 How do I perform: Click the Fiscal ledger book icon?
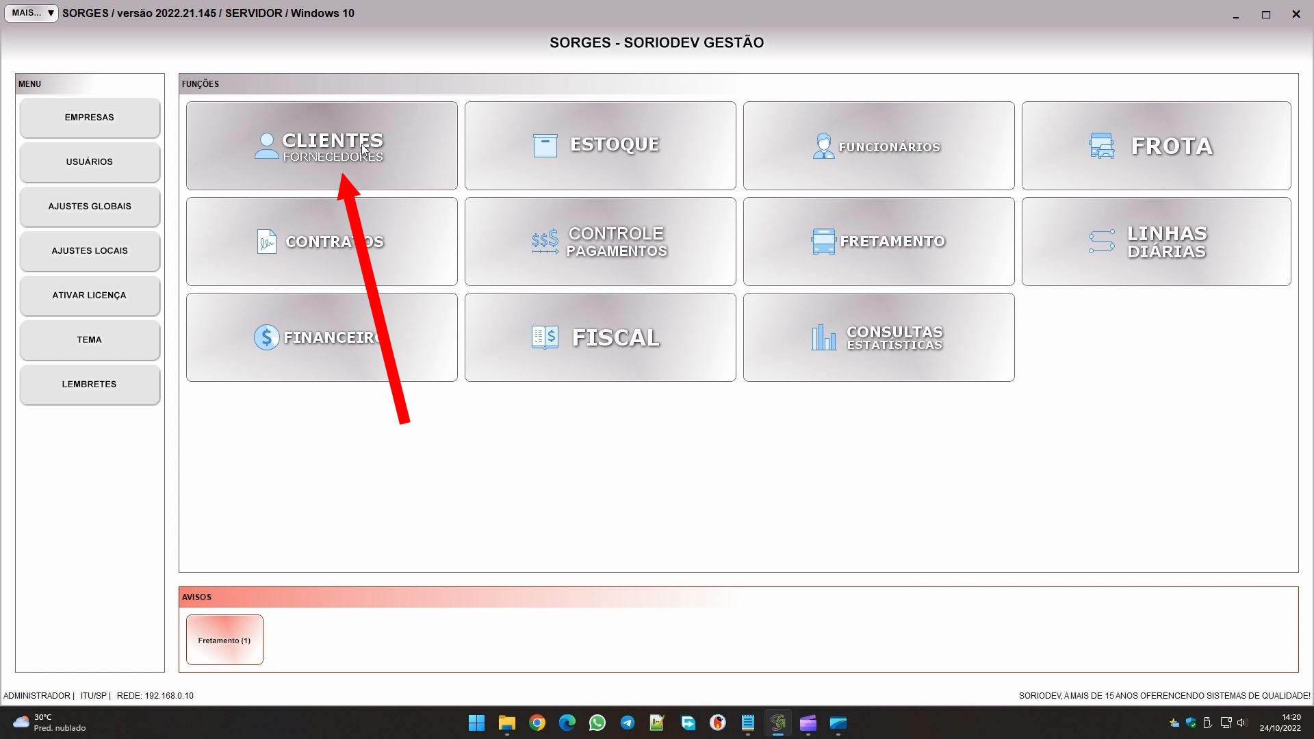545,337
